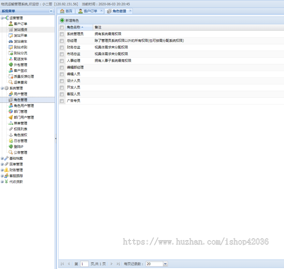The height and width of the screenshot is (269, 284).
Task: Click the page number input field
Action: click(x=84, y=264)
